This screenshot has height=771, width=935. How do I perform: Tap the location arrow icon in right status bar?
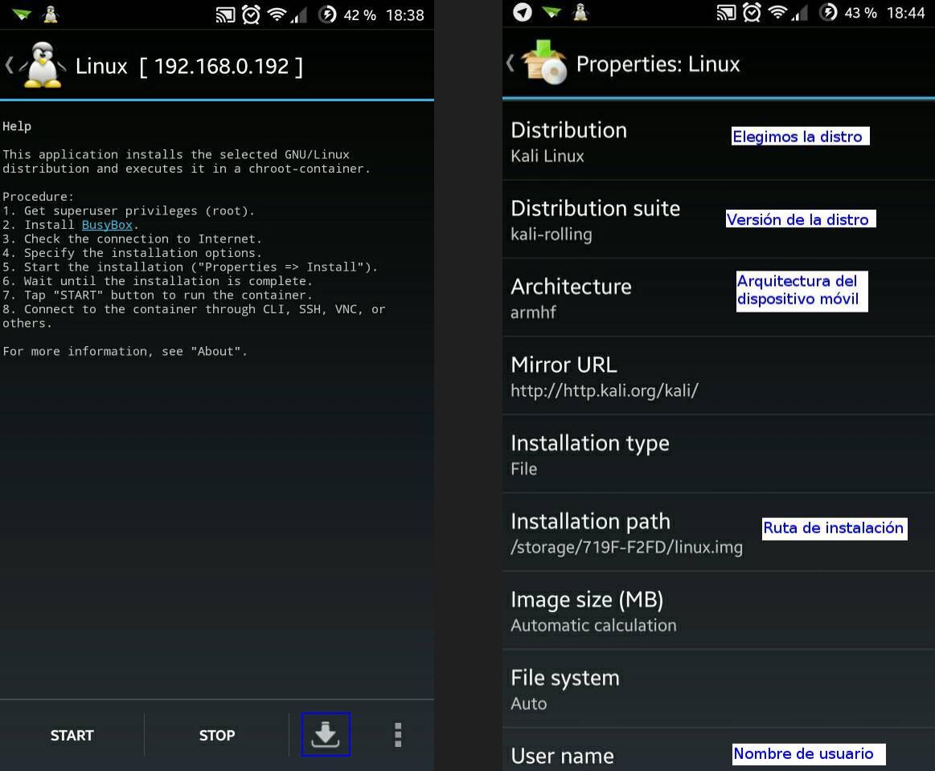pos(523,12)
